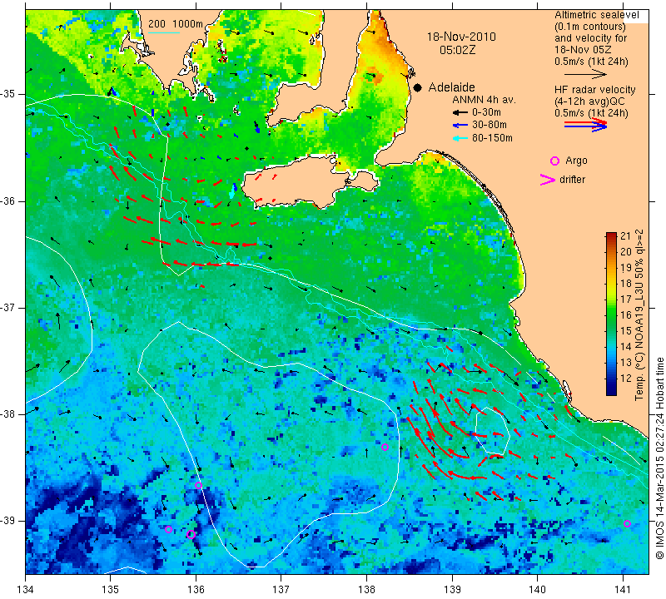Click the Argo float circle near 141°E

[627, 523]
